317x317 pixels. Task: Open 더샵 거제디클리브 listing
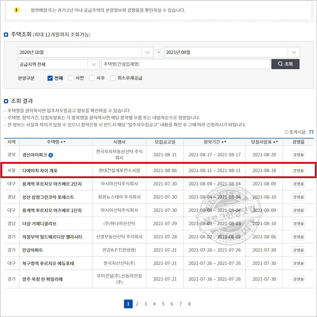point(40,224)
